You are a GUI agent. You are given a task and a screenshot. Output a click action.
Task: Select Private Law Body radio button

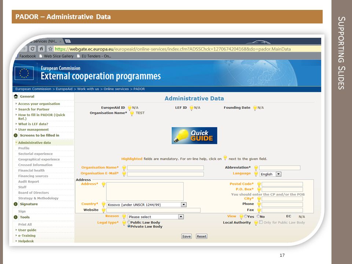(x=129, y=226)
